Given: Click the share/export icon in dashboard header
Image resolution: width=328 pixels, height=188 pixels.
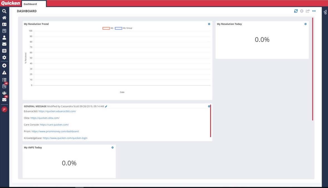Looking at the screenshot, I should tap(308, 11).
